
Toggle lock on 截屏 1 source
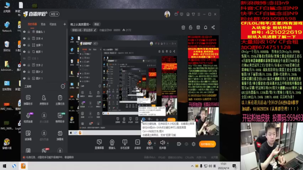pos(29,52)
